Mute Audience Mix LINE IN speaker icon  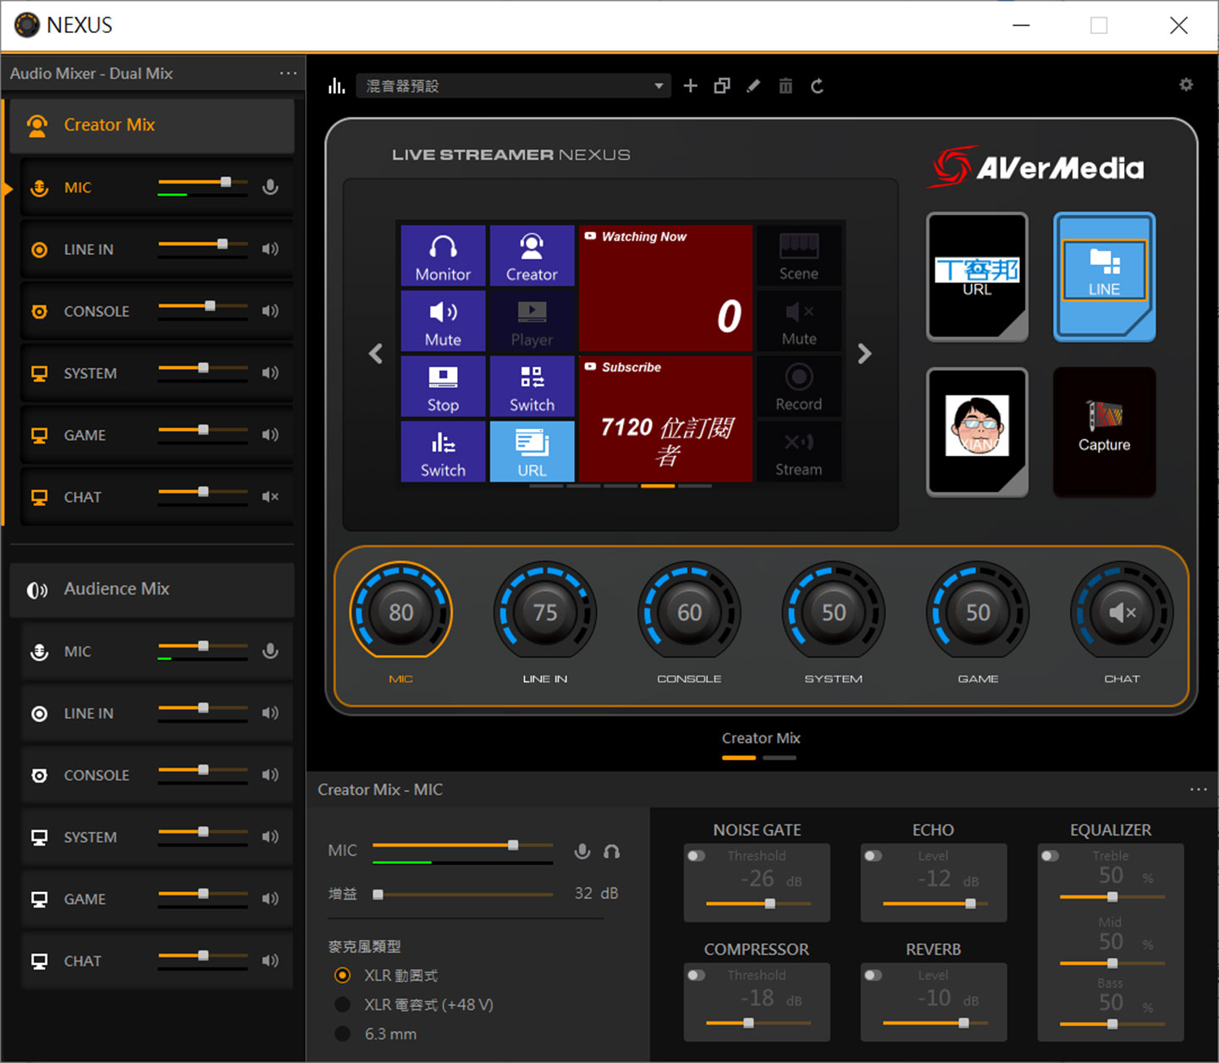270,713
